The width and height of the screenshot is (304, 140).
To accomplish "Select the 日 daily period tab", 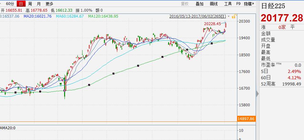I will click(21, 4).
